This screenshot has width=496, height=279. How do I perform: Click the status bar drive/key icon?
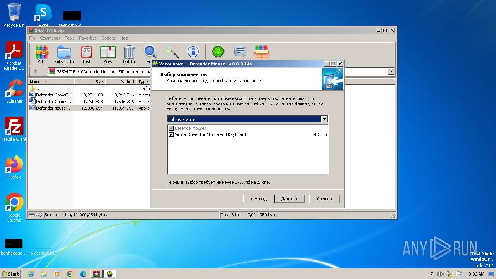tap(35, 215)
